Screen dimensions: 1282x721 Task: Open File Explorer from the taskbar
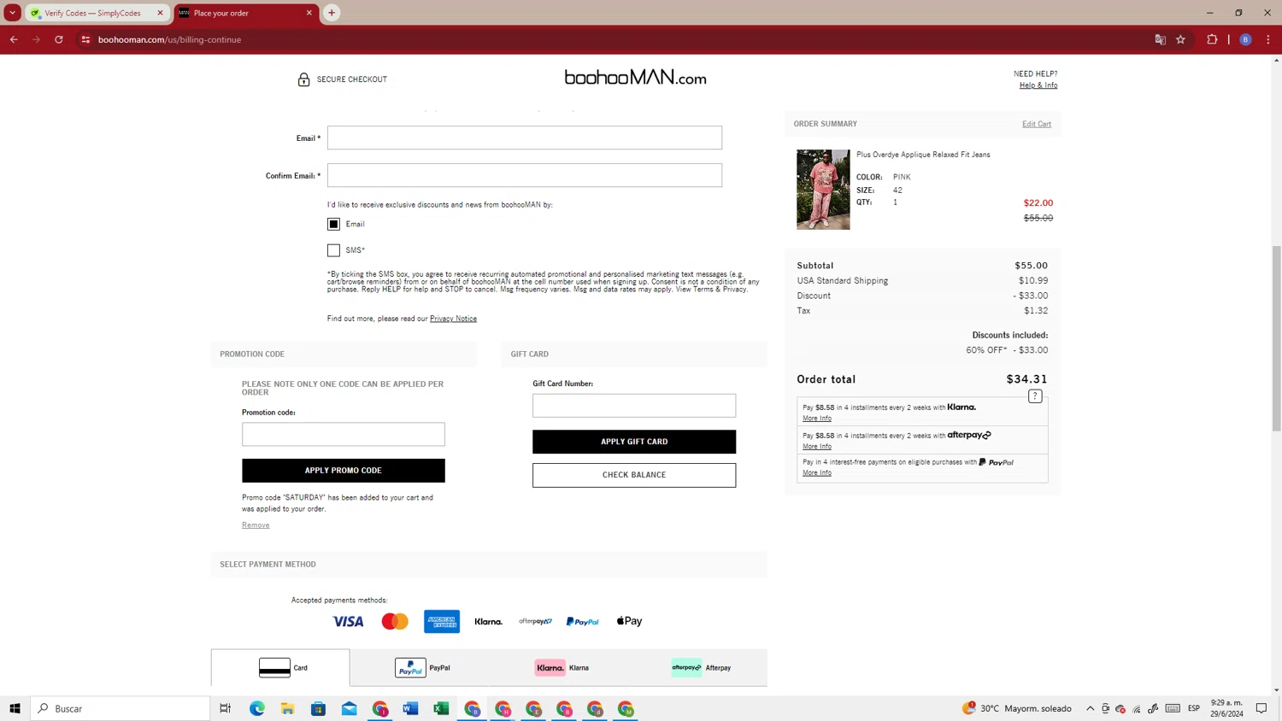tap(288, 708)
